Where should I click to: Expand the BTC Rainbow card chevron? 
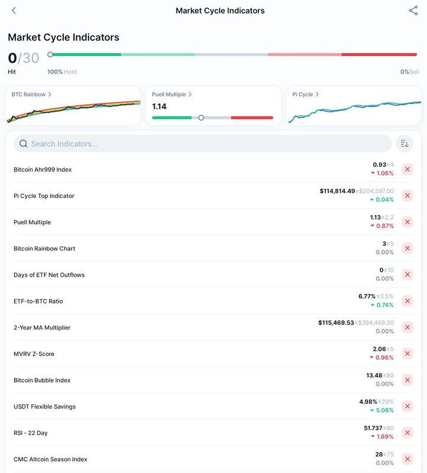point(50,95)
